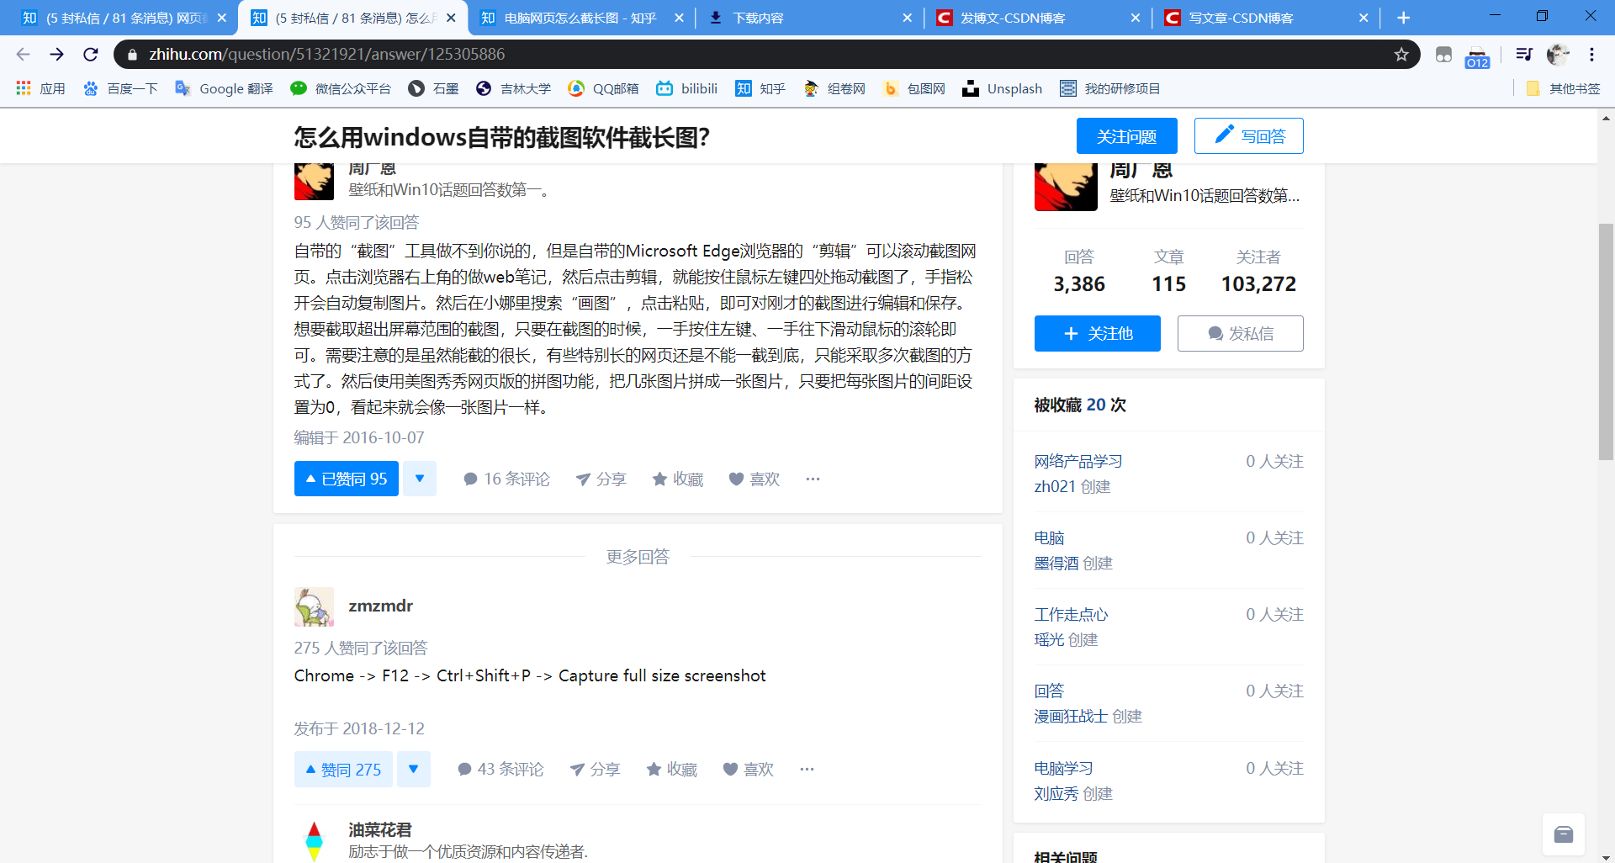The height and width of the screenshot is (863, 1615).
Task: Share zmzmdr's answer via 分享
Action: (x=595, y=770)
